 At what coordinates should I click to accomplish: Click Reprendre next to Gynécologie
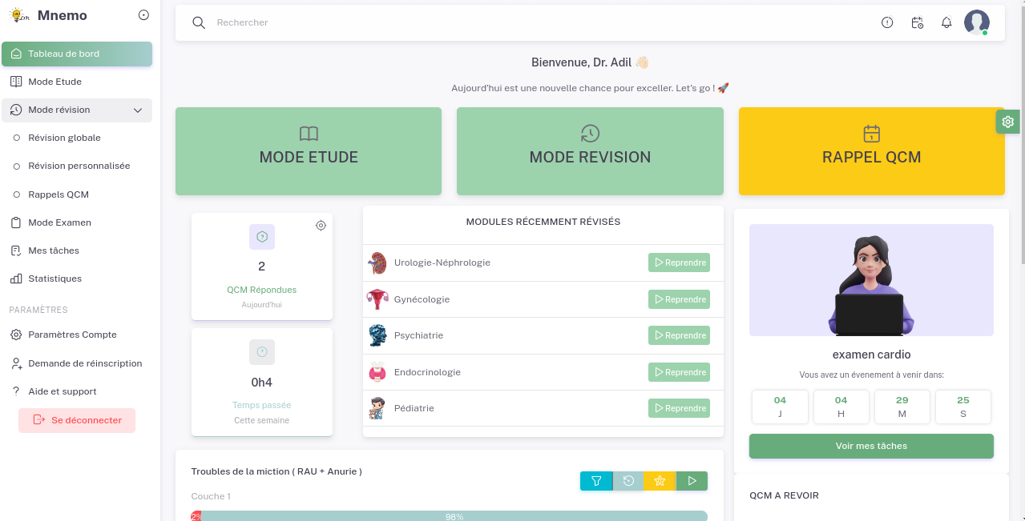(679, 299)
